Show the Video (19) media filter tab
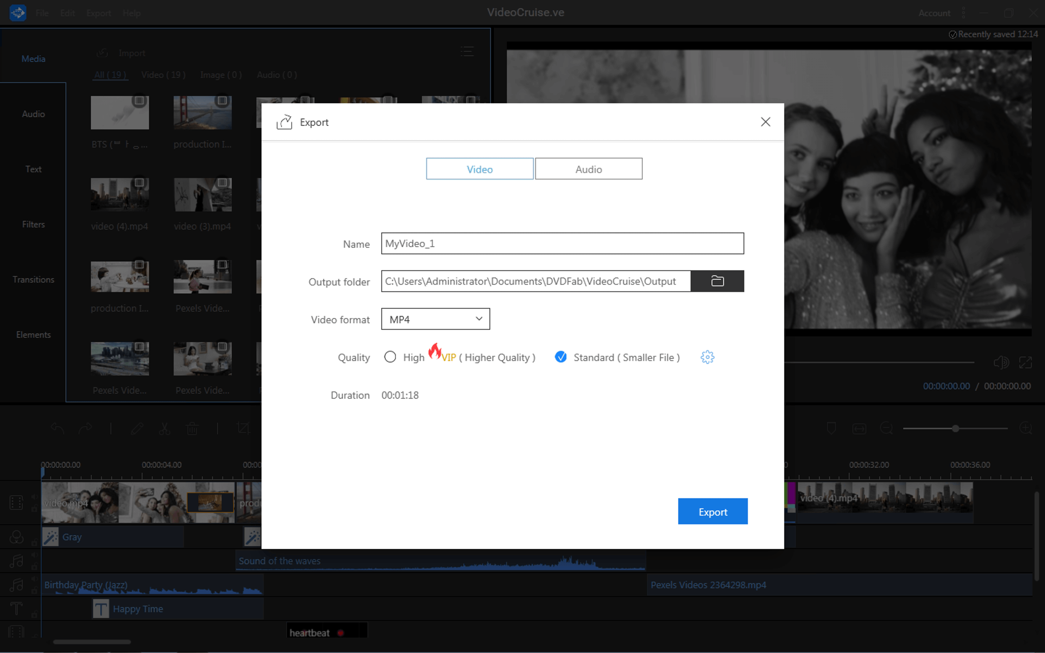The width and height of the screenshot is (1045, 653). (x=163, y=75)
